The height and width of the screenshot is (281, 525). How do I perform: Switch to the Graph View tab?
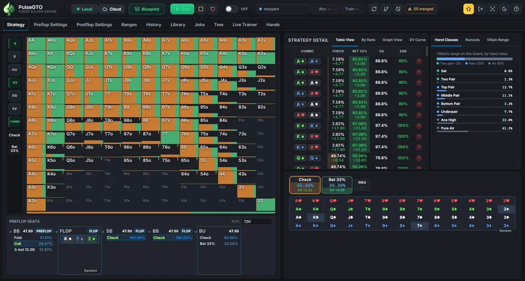(x=392, y=40)
